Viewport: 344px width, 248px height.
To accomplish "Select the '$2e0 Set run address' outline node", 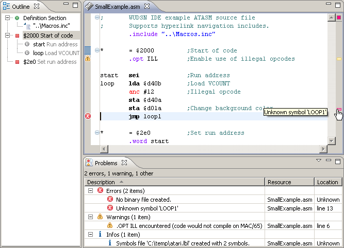I will click(50, 62).
